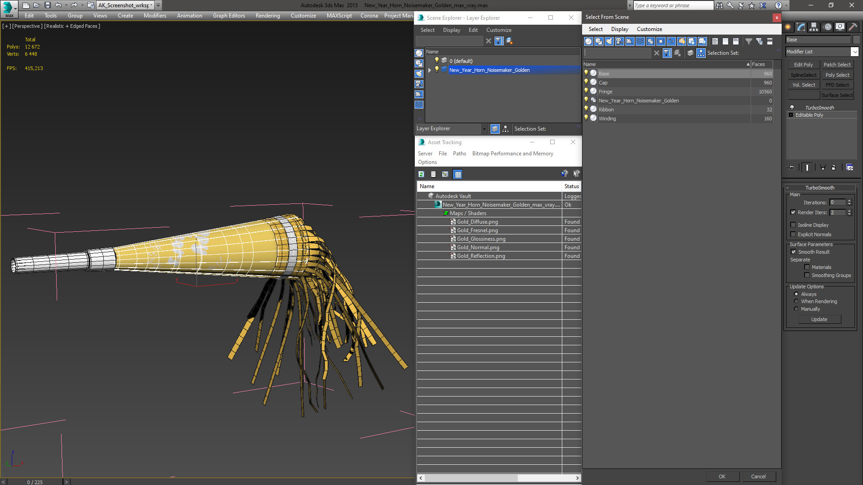Viewport: 863px width, 485px height.
Task: Open the 3ds Max application menu button
Action: pyautogui.click(x=9, y=9)
